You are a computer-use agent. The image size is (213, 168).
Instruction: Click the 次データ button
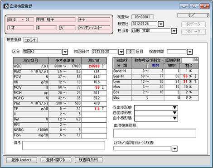click(194, 32)
